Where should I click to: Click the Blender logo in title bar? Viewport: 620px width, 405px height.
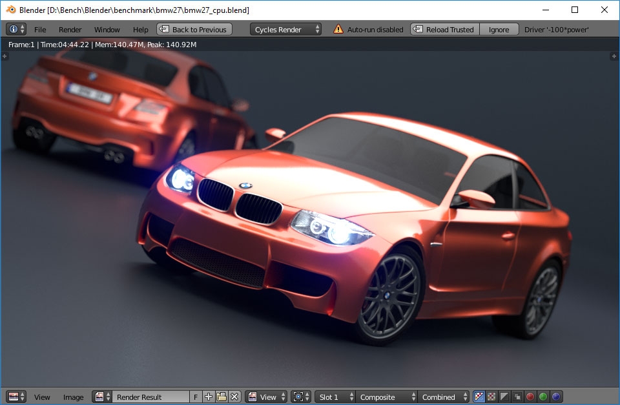coord(11,10)
